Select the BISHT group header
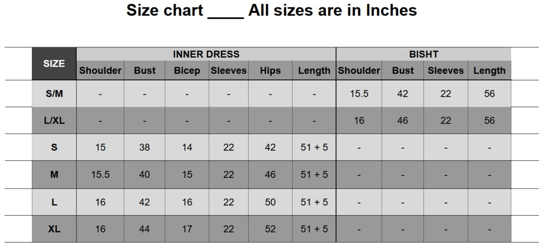Screen dimensions: 542x243 click(x=423, y=54)
